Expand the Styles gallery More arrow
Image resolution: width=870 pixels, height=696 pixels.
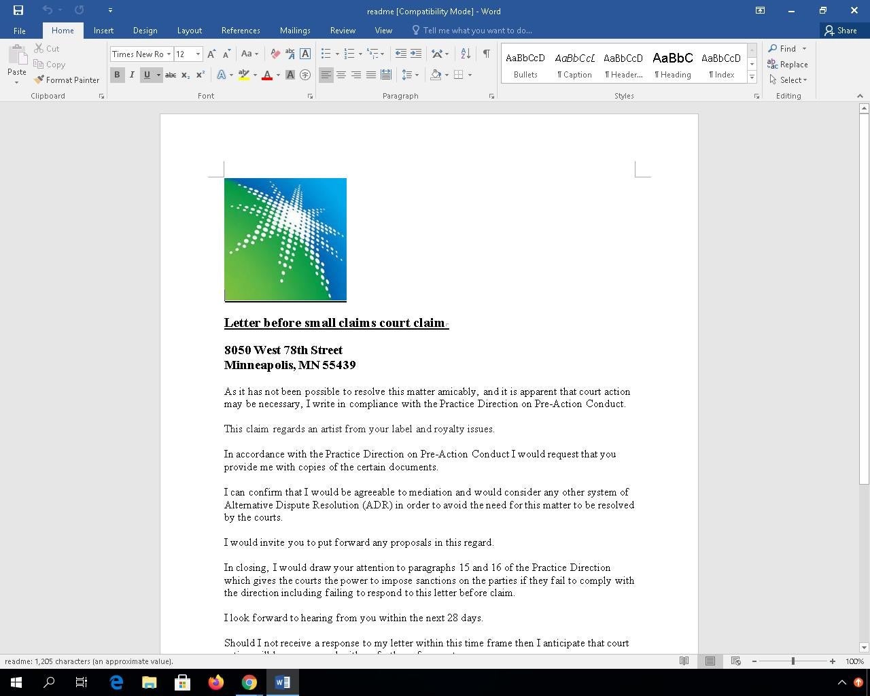[x=752, y=77]
